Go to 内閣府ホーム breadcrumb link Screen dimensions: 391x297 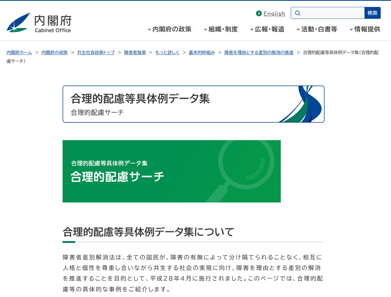(19, 52)
